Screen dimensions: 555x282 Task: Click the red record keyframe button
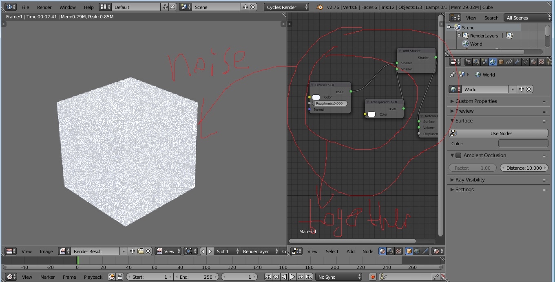click(x=372, y=277)
